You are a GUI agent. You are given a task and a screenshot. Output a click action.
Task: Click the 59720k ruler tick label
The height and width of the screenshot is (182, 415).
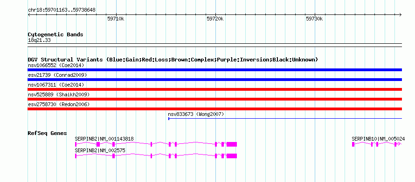pos(215,19)
